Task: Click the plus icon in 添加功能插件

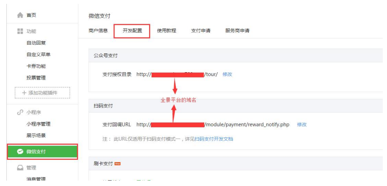Action: click(x=24, y=93)
